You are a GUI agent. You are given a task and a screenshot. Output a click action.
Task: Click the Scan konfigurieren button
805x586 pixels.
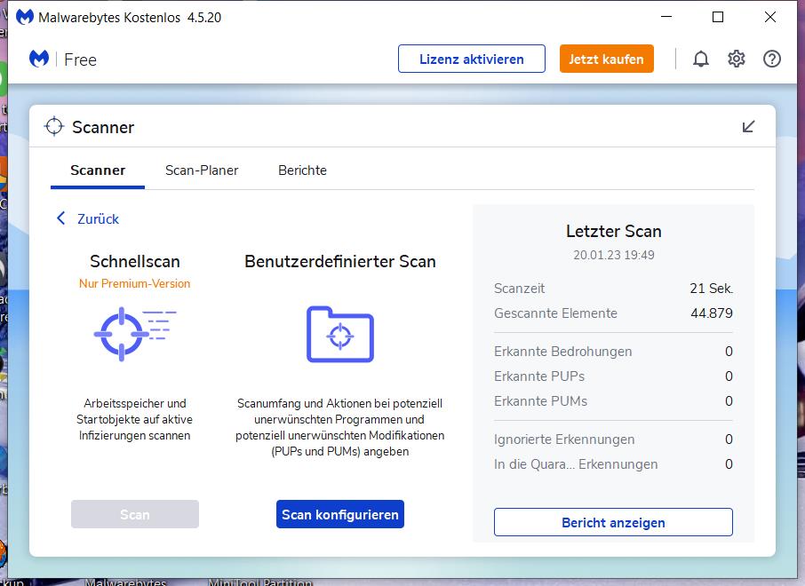click(340, 514)
